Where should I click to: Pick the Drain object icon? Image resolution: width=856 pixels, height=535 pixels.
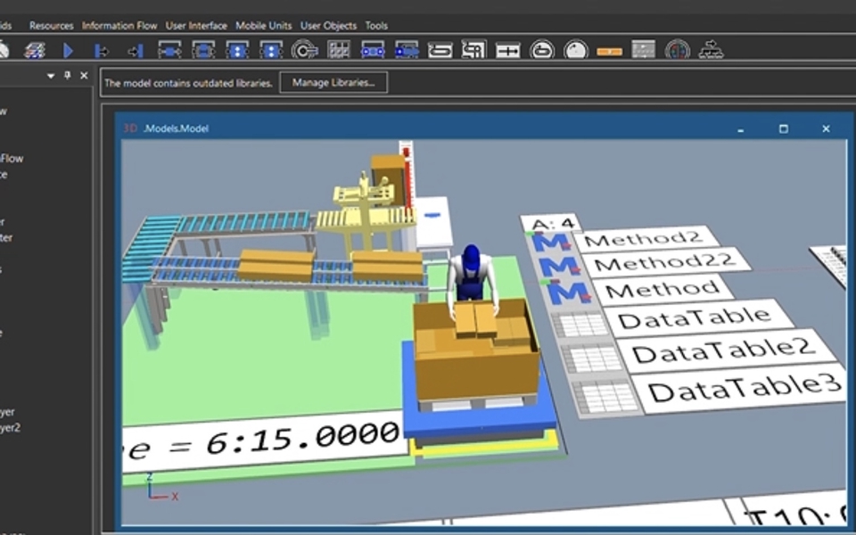136,51
